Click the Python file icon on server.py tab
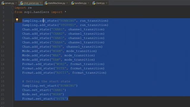Viewport: 190px width, 107px height. (3, 3)
